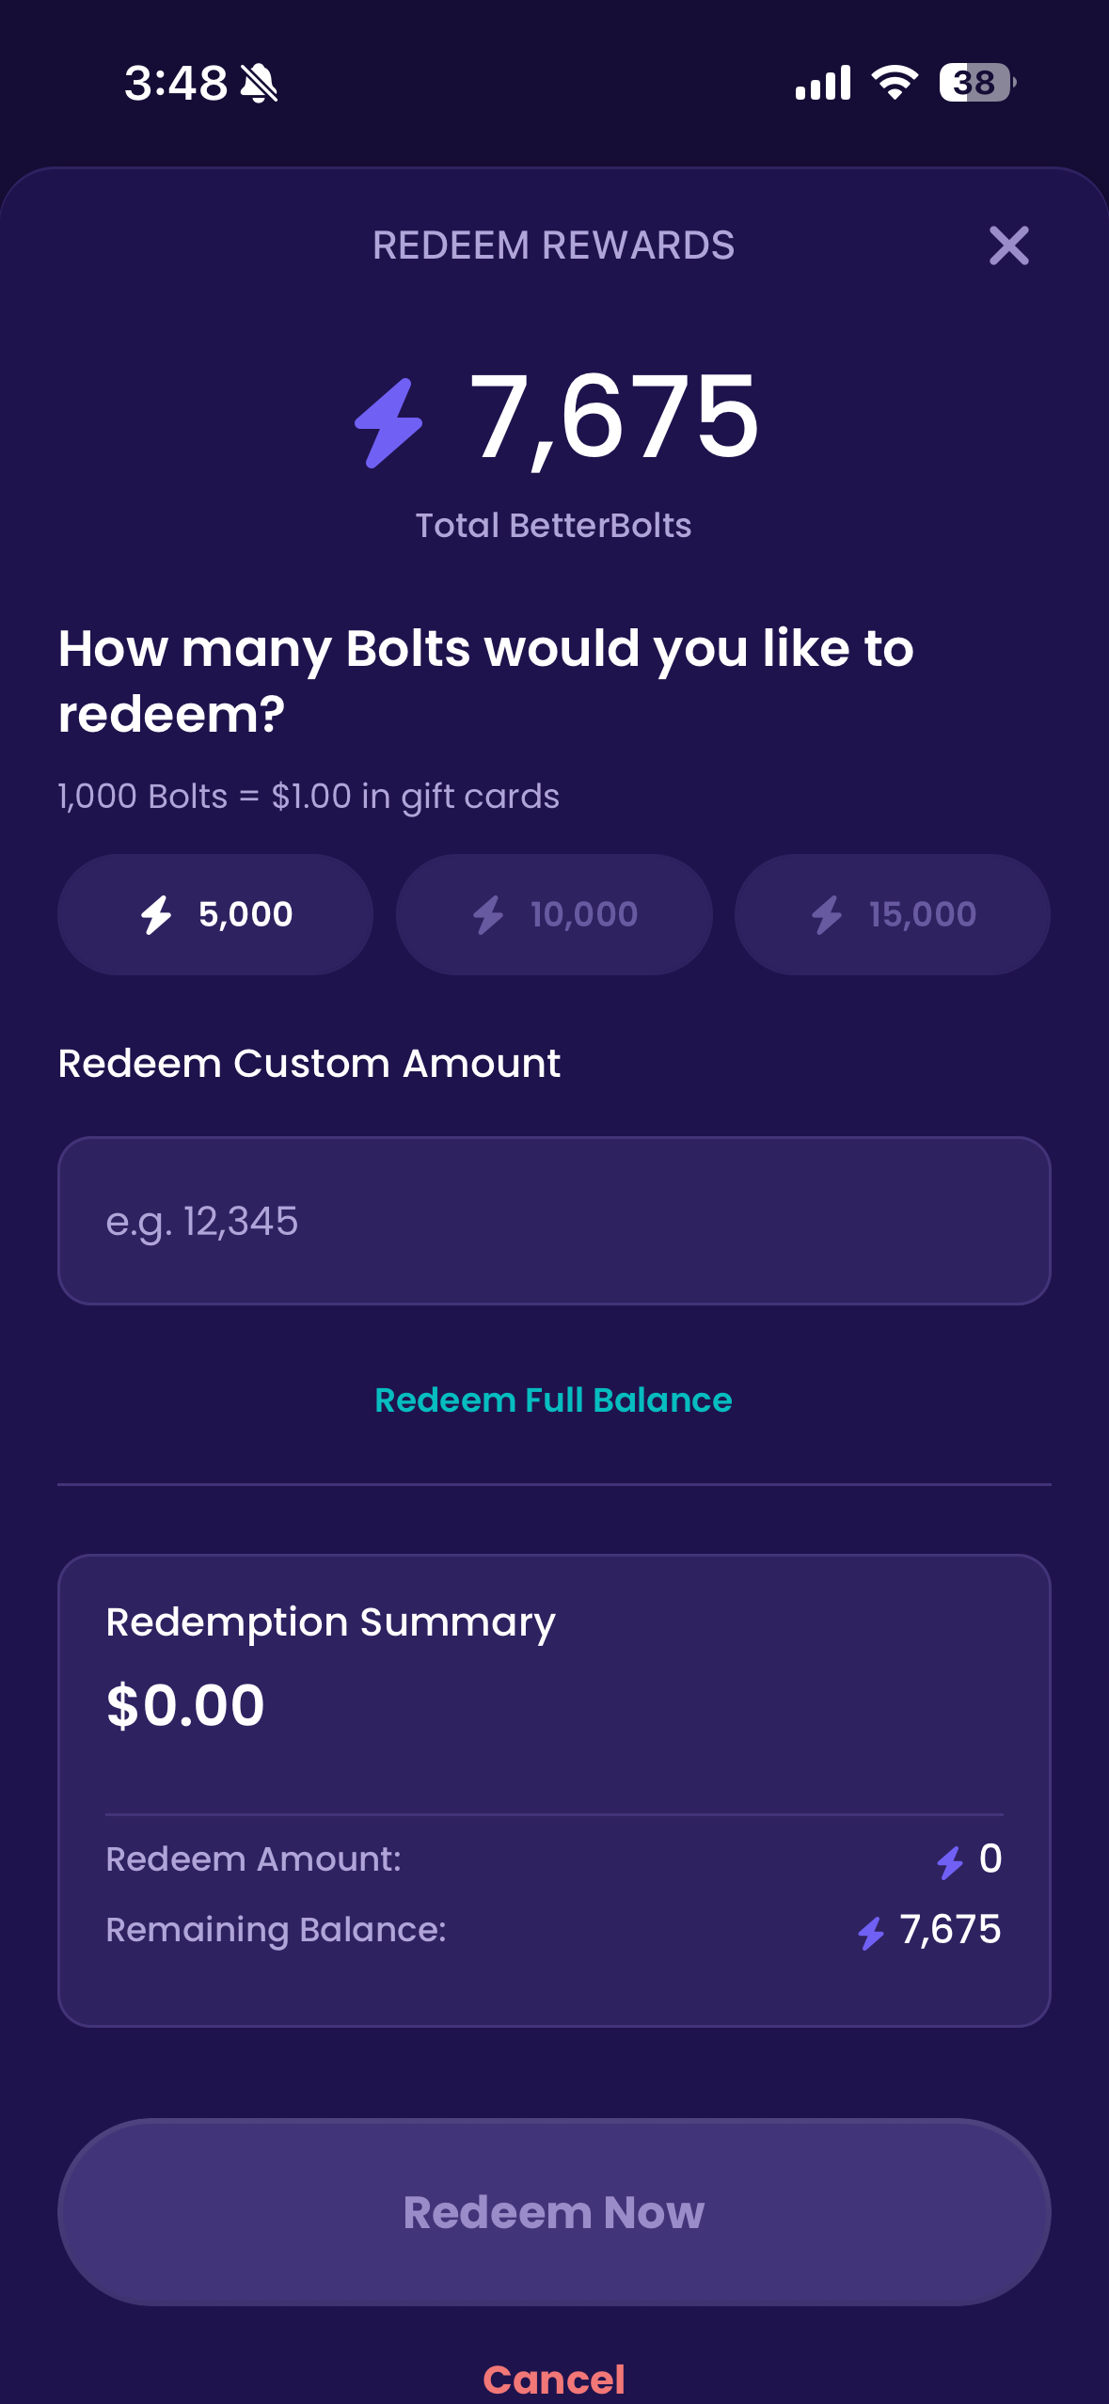Tap the bolt icon on the 5,000 chip
This screenshot has height=2404, width=1109.
[x=156, y=914]
